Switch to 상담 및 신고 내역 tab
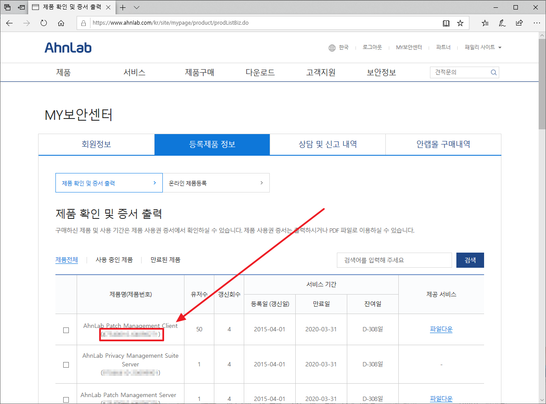 pos(328,144)
